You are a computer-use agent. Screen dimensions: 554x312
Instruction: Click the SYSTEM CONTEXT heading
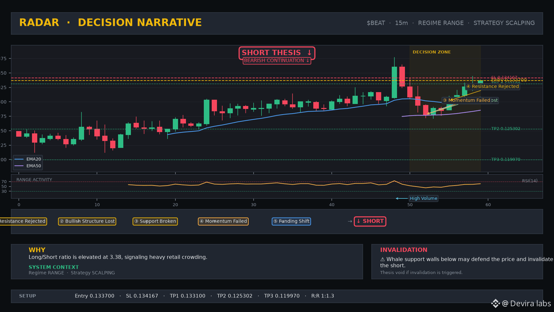click(54, 267)
